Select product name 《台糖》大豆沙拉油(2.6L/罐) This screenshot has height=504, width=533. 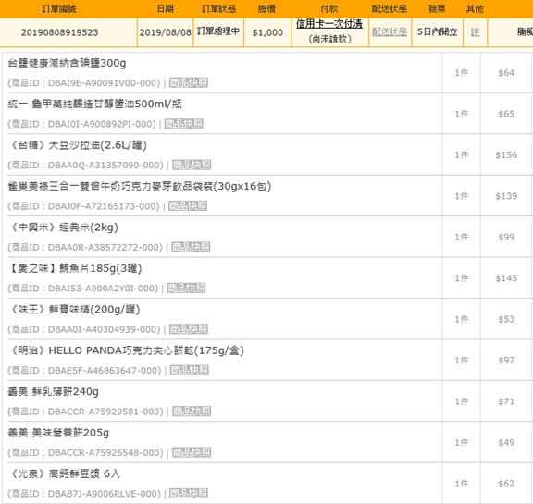point(78,145)
